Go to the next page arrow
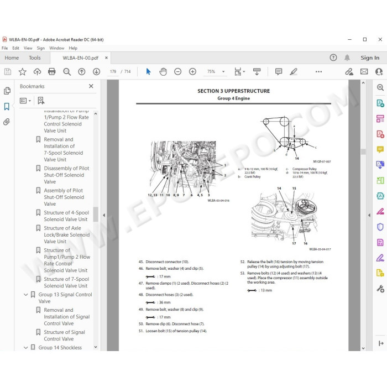The height and width of the screenshot is (387, 387). coord(96,71)
